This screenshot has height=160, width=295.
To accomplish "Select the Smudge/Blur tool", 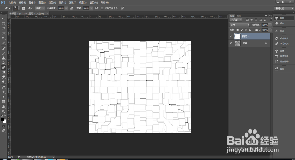I will pyautogui.click(x=3, y=77).
